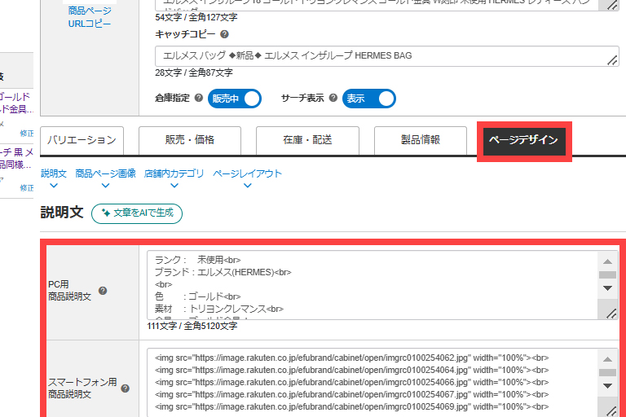The width and height of the screenshot is (626, 417).
Task: Click help icon beside PC用商品説明文
Action: click(x=103, y=291)
